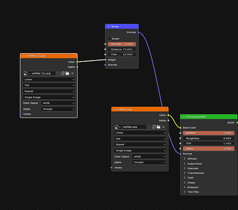Viewport: 238px width, 210px height.
Task: Unlink image X in noFilter (1).png node
Action: point(72,74)
